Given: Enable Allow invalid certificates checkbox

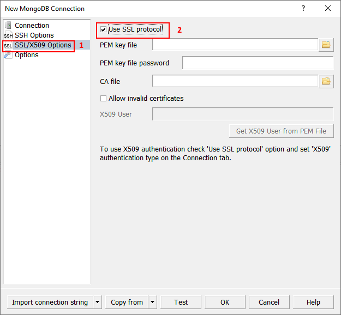Looking at the screenshot, I should (103, 99).
